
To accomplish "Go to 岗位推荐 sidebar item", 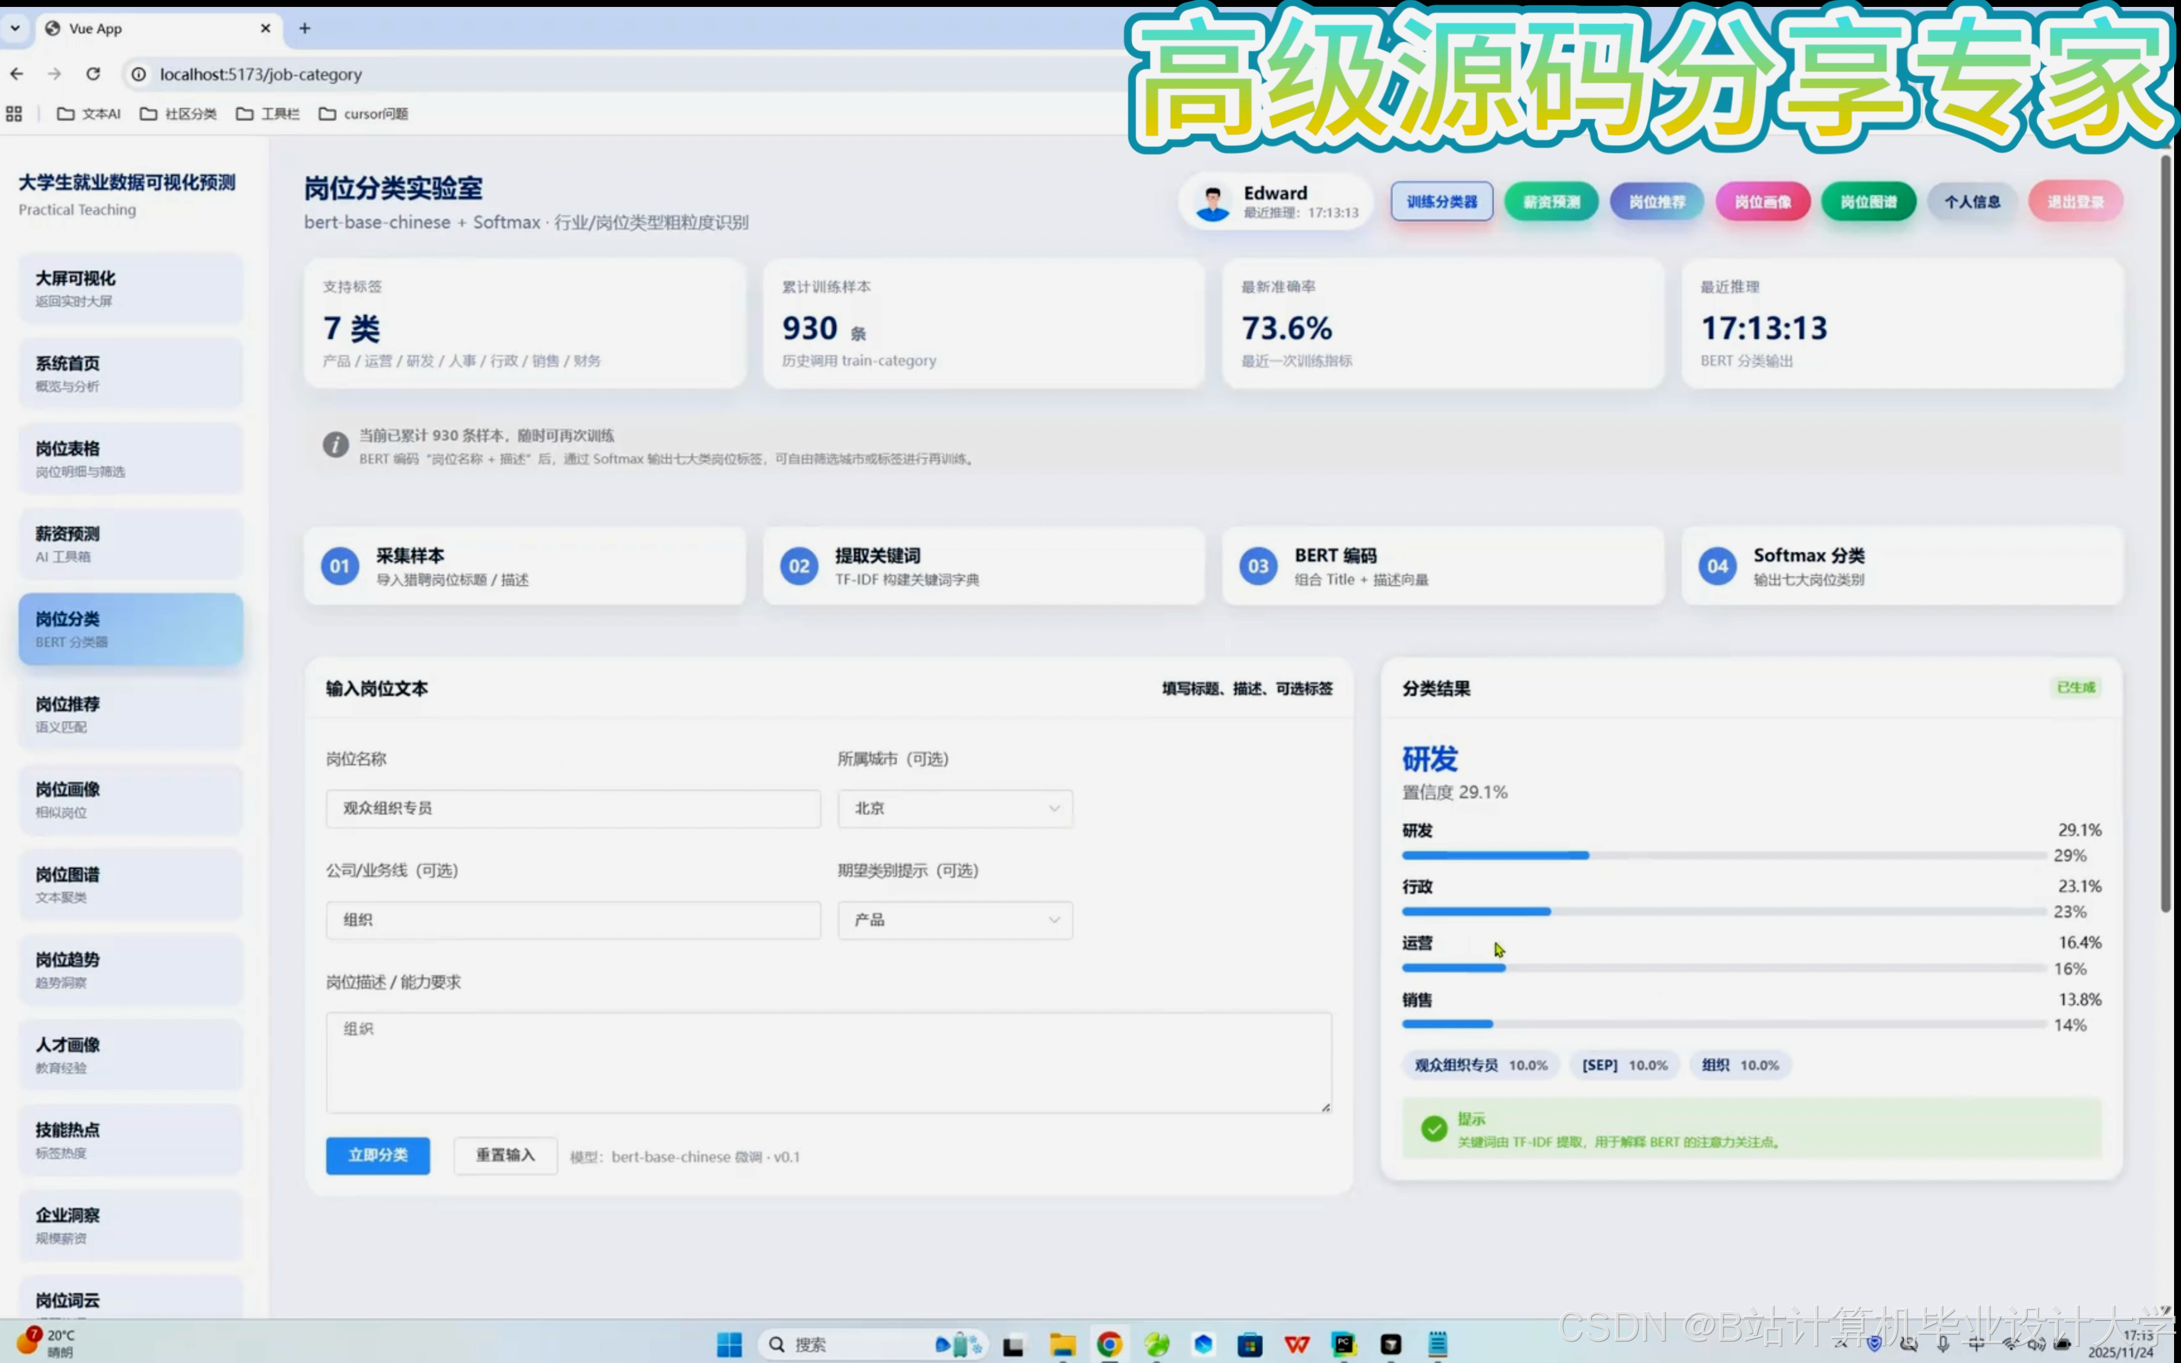I will tap(131, 714).
